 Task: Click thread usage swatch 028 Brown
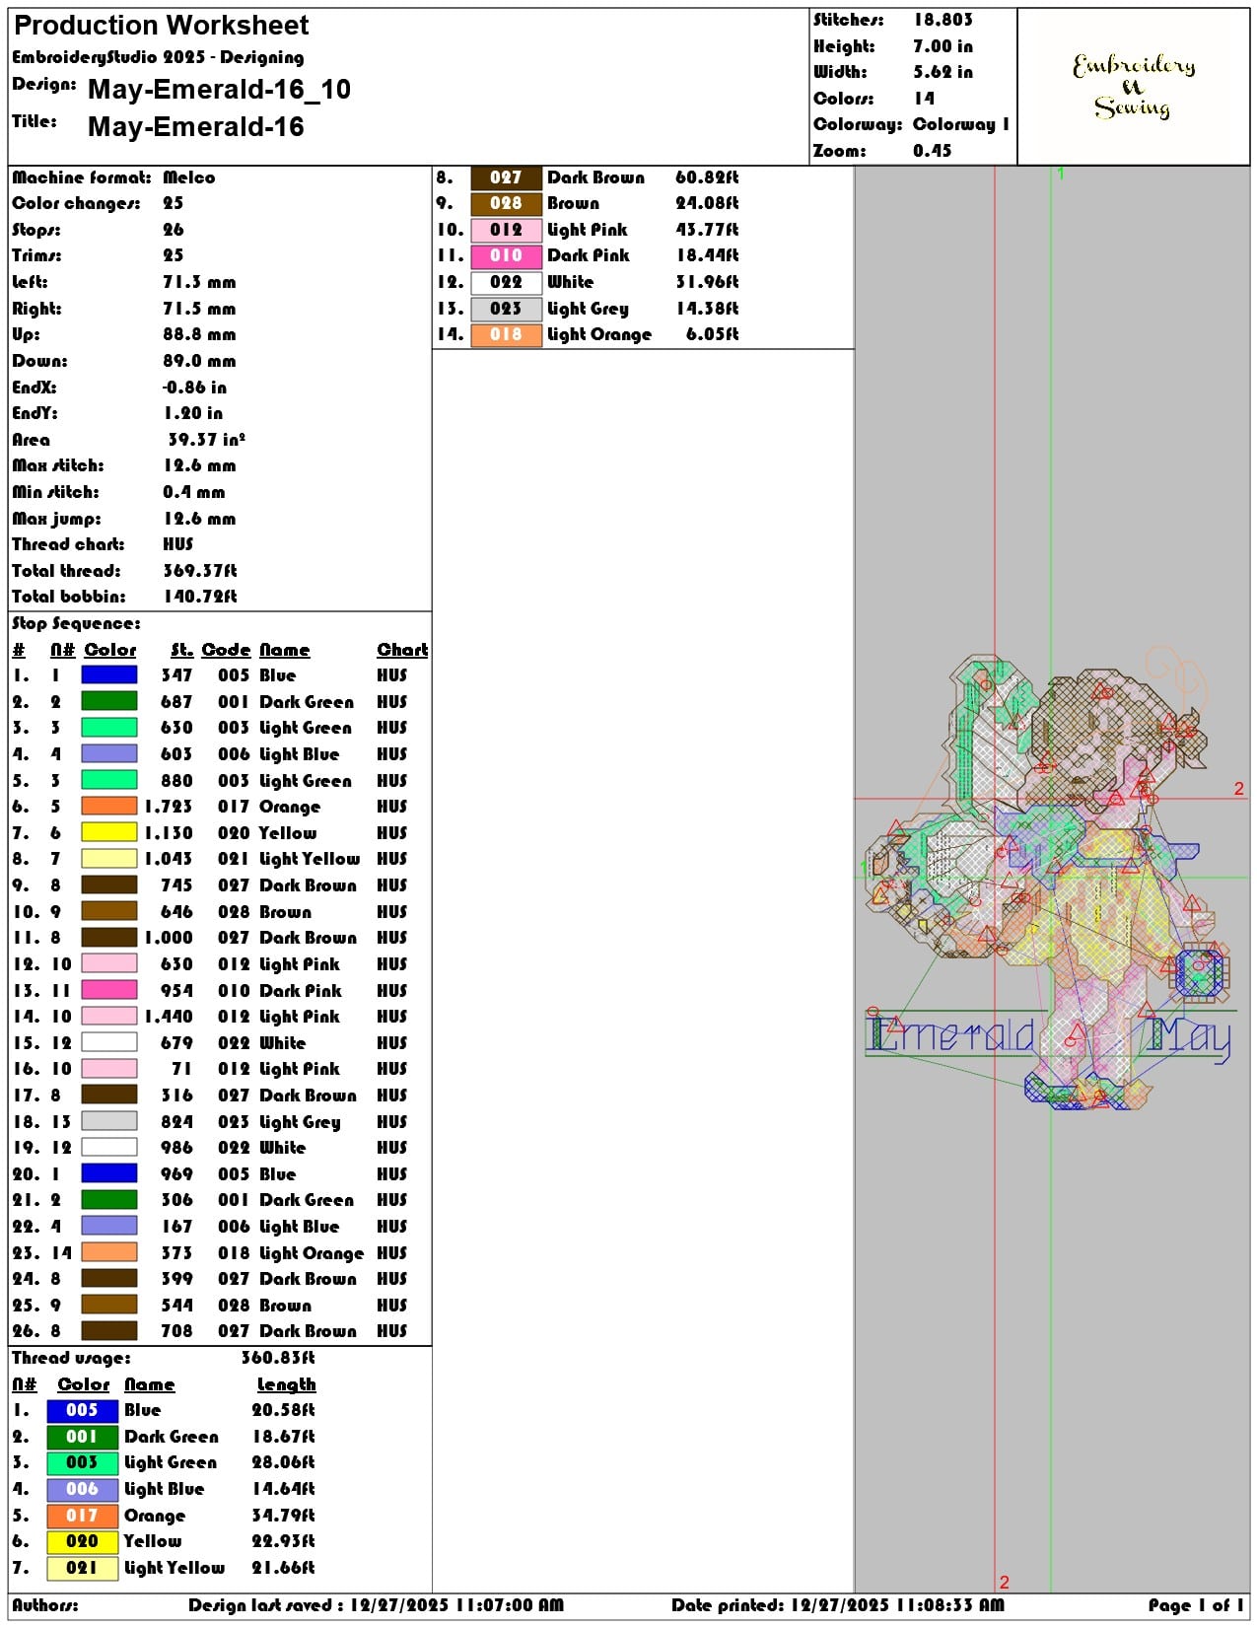click(506, 203)
